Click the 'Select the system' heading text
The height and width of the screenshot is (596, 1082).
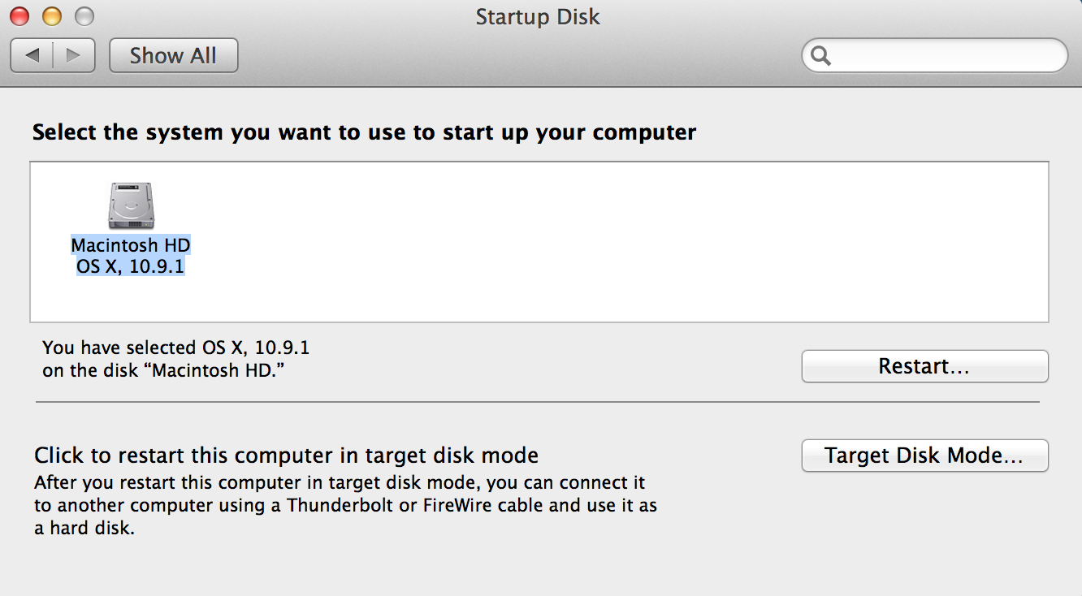coord(364,132)
